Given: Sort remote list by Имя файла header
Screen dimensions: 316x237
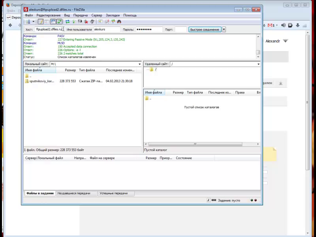Looking at the screenshot, I should 154,92.
